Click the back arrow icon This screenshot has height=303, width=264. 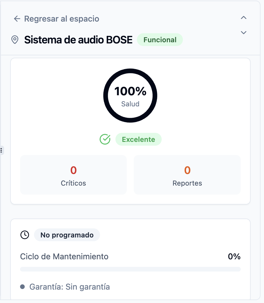pyautogui.click(x=17, y=19)
